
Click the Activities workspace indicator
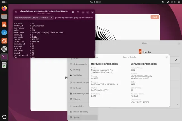pos(4,2)
